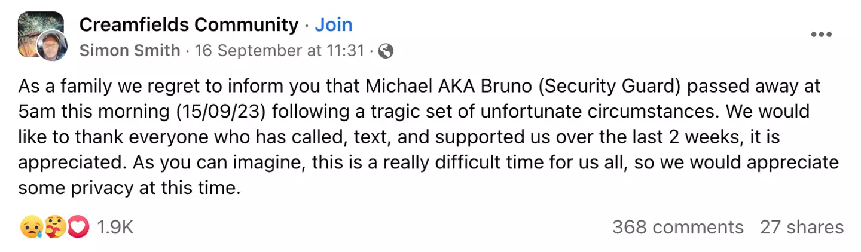The image size is (861, 252).
Task: Click the care hug reaction emoji
Action: (x=54, y=228)
